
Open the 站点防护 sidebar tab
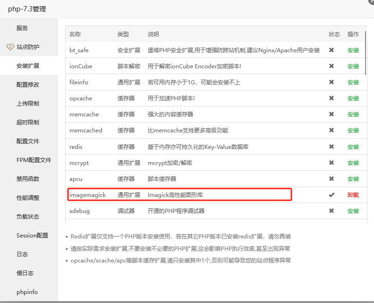click(x=28, y=47)
